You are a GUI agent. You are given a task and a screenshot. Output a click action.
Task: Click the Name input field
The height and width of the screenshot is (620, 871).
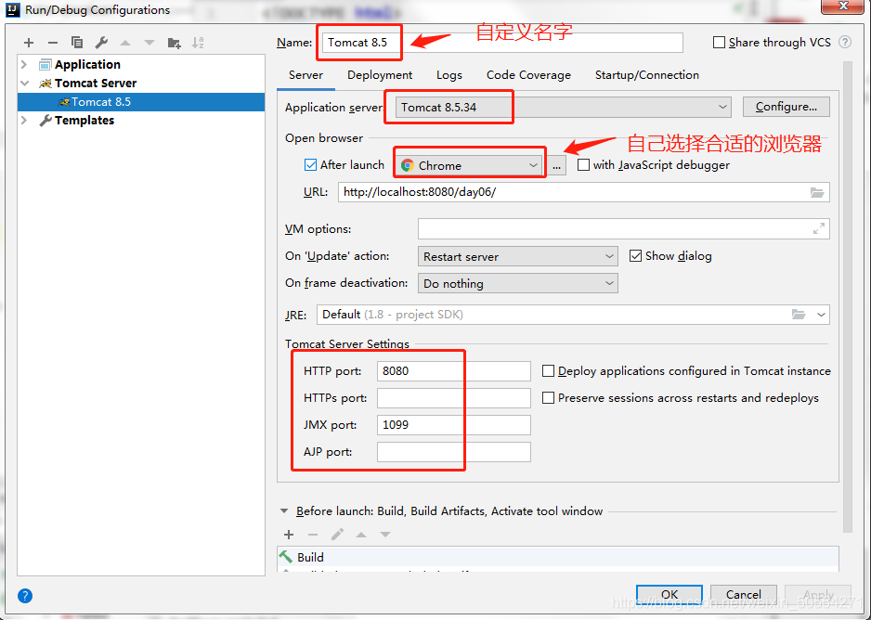pos(502,43)
